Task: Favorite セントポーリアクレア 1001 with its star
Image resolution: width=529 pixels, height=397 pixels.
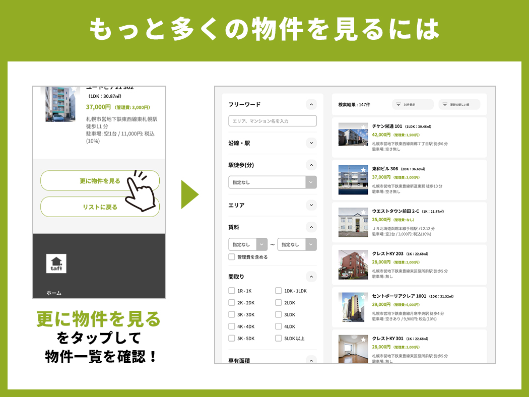Action: click(x=363, y=297)
